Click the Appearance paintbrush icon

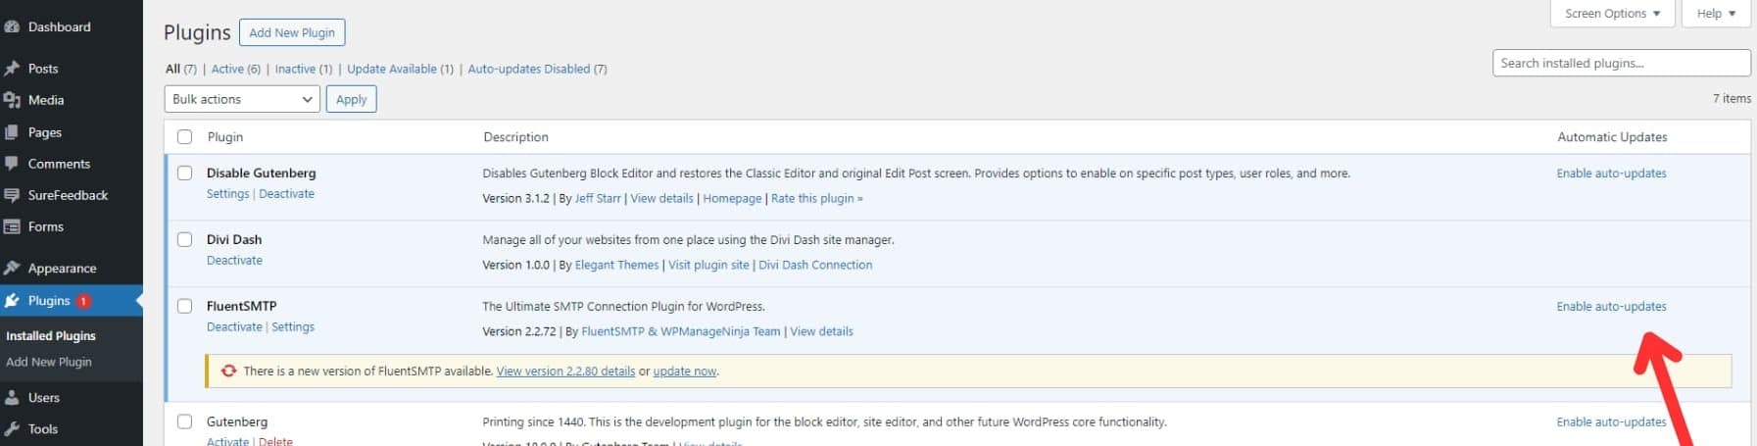click(12, 269)
